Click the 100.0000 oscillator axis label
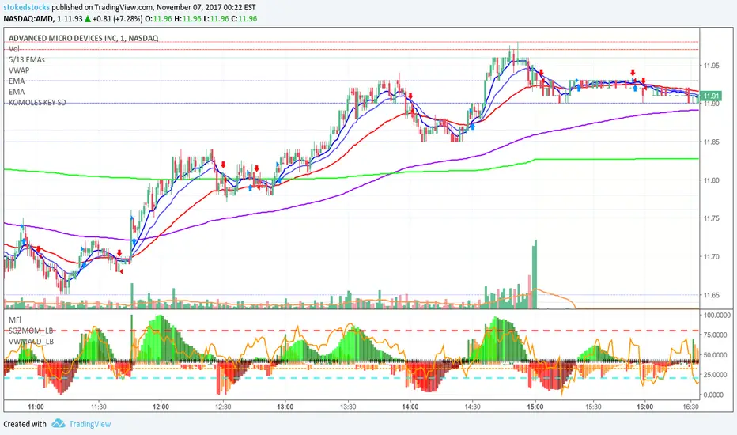Screen dimensions: 737x435 click(716, 315)
